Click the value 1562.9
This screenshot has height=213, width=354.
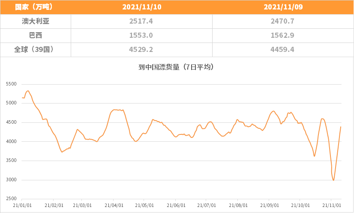coord(282,35)
